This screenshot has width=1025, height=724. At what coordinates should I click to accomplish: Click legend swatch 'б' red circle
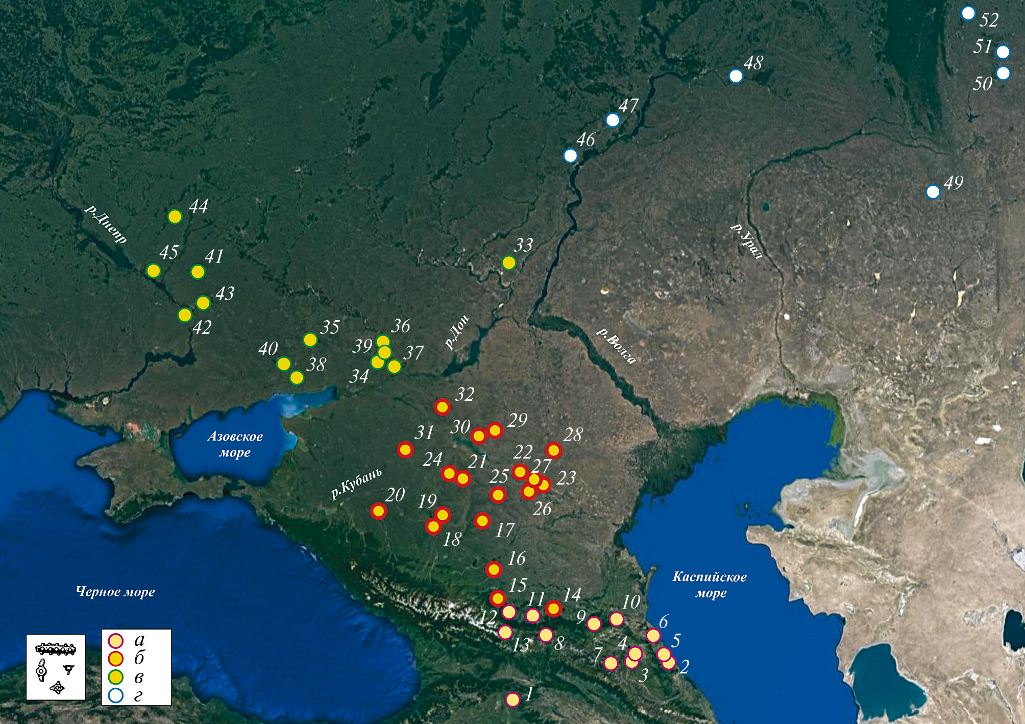(116, 659)
